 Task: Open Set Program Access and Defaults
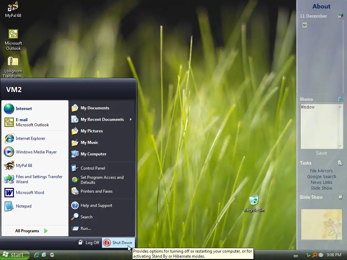(102, 180)
